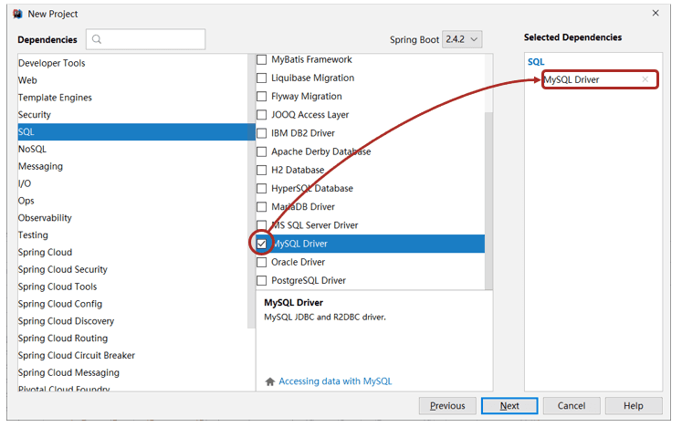Image resolution: width=682 pixels, height=427 pixels.
Task: Select the Security category
Action: 35,115
